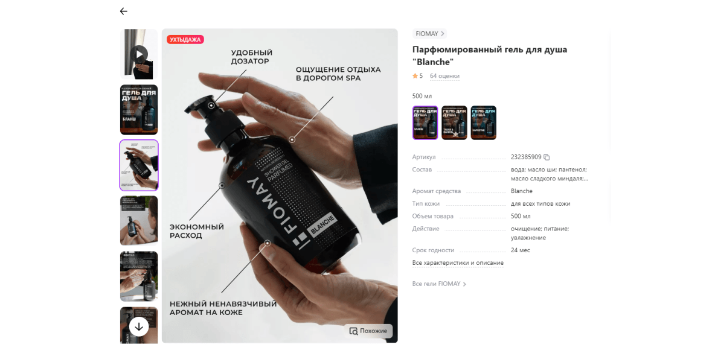Click the УХТЫДАЖА sale badge
This screenshot has width=712, height=362.
(x=185, y=39)
